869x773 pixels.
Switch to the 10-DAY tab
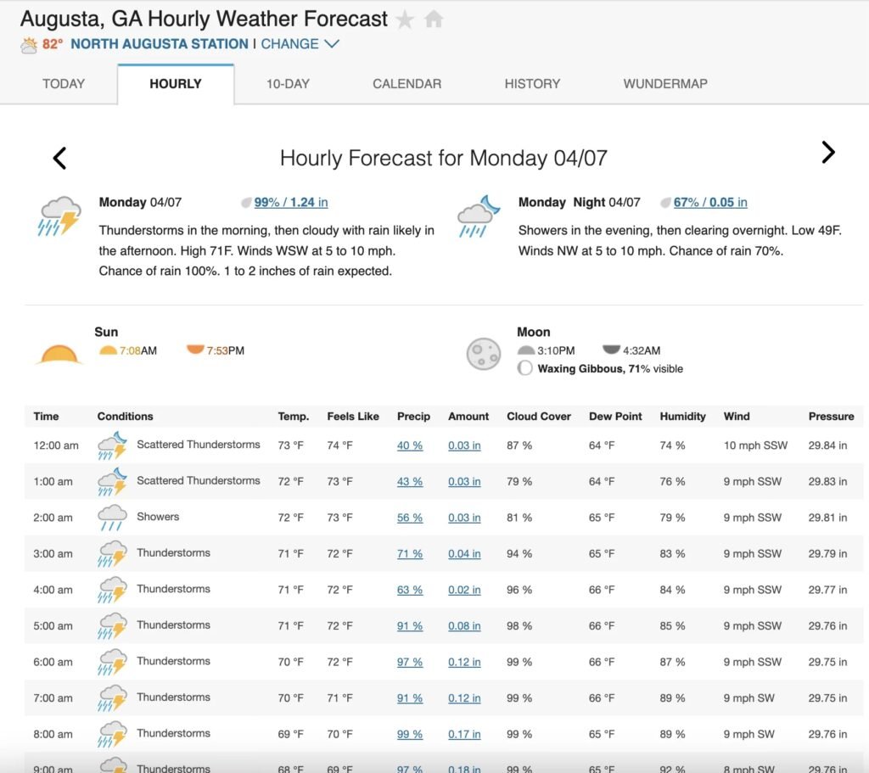[288, 84]
